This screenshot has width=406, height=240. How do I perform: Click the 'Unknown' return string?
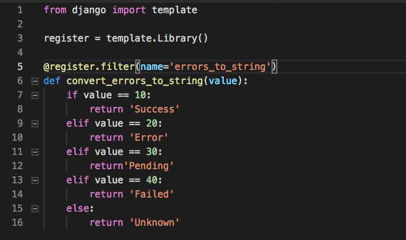(154, 223)
